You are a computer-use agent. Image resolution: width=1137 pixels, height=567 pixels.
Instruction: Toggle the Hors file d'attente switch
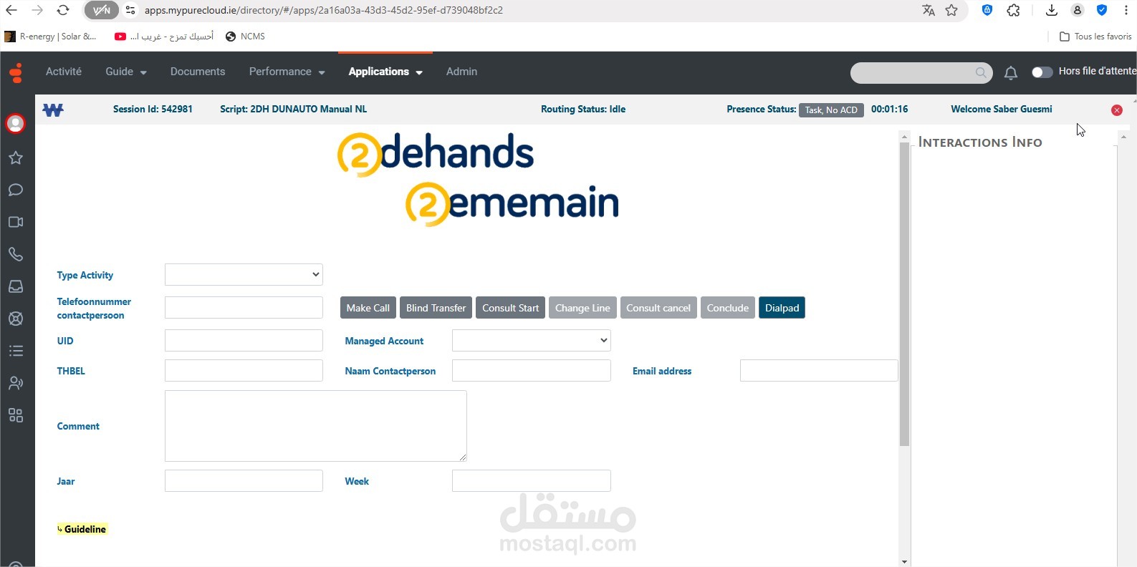1042,72
